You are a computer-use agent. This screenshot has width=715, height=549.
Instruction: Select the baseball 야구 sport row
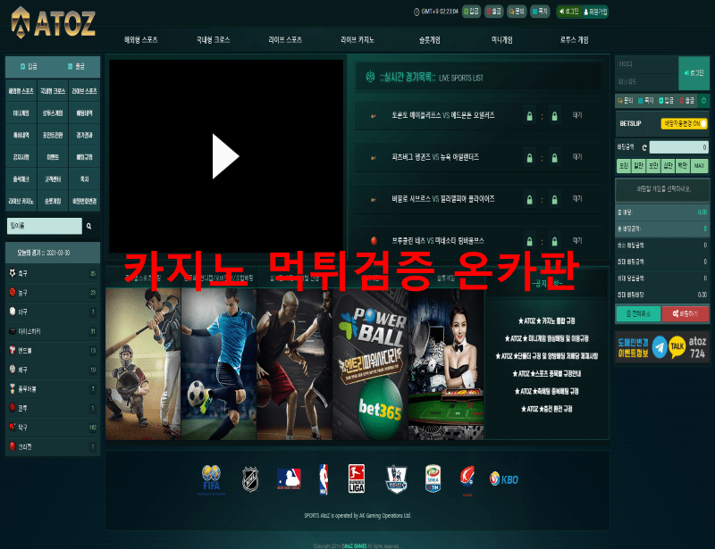point(53,312)
